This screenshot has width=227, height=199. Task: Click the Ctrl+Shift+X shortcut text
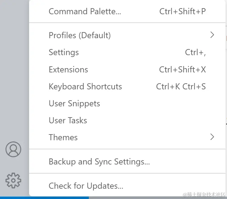coord(182,70)
